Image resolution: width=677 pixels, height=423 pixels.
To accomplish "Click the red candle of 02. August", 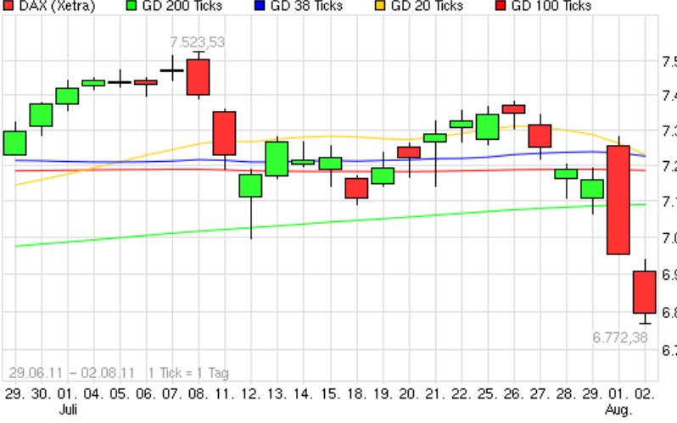I will tap(645, 292).
